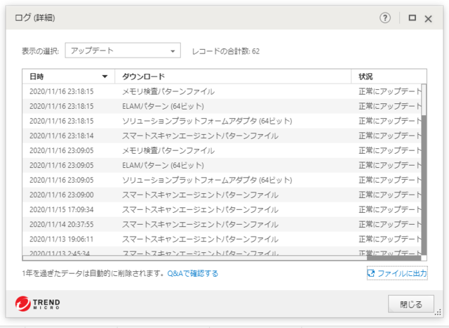Select the row dated 2020/11/15 17:09:34
This screenshot has width=449, height=328.
222,209
